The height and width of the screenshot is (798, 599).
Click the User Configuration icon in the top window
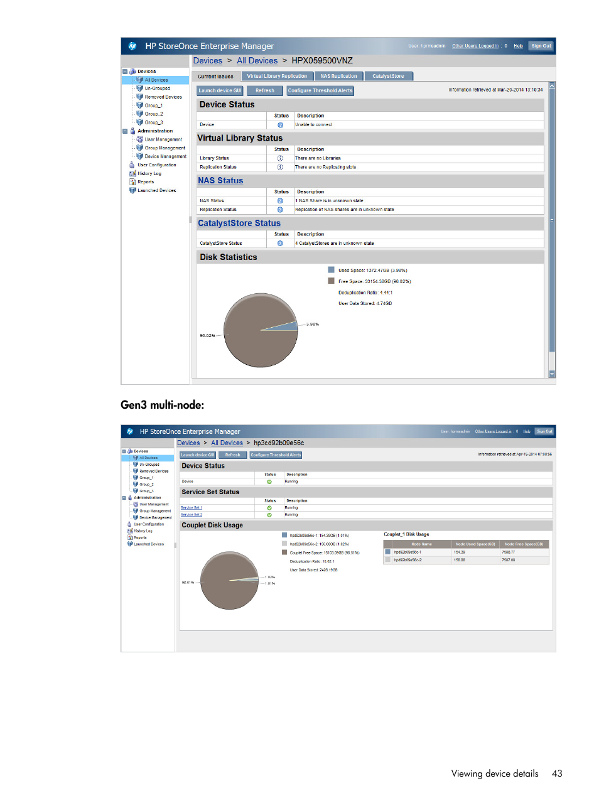(132, 164)
